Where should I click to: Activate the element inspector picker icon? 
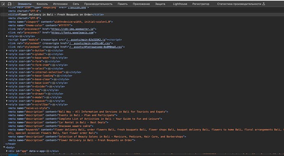[x=3, y=4]
